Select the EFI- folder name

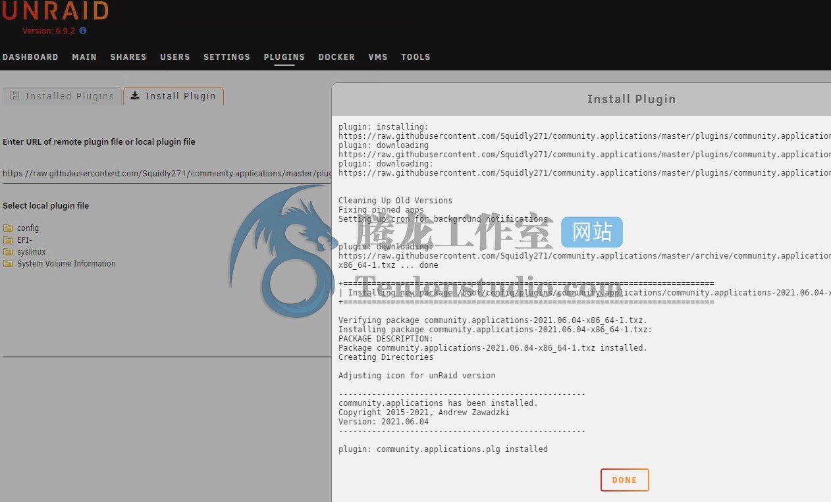point(24,240)
